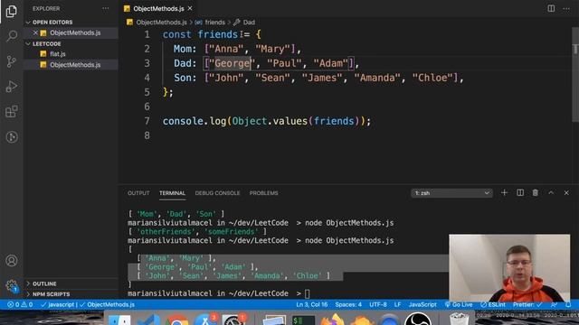Image resolution: width=579 pixels, height=325 pixels.
Task: Open the Search view in activity bar
Action: click(x=12, y=36)
